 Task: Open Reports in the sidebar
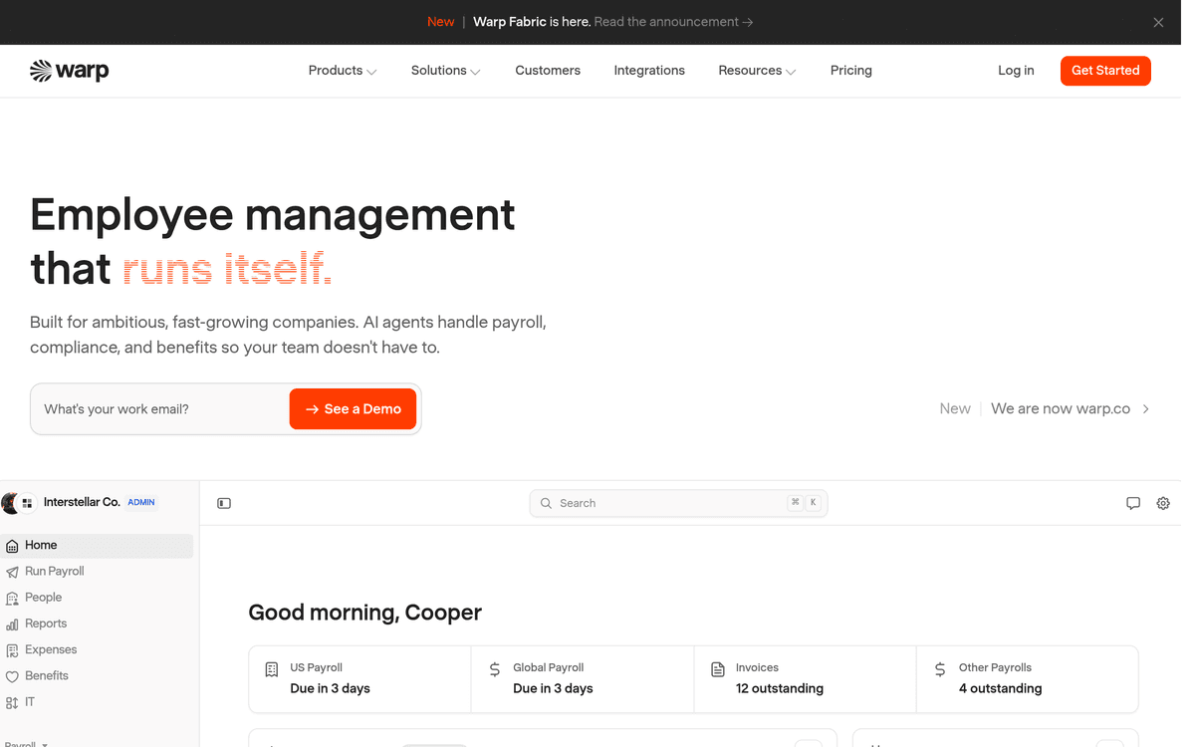pyautogui.click(x=97, y=623)
